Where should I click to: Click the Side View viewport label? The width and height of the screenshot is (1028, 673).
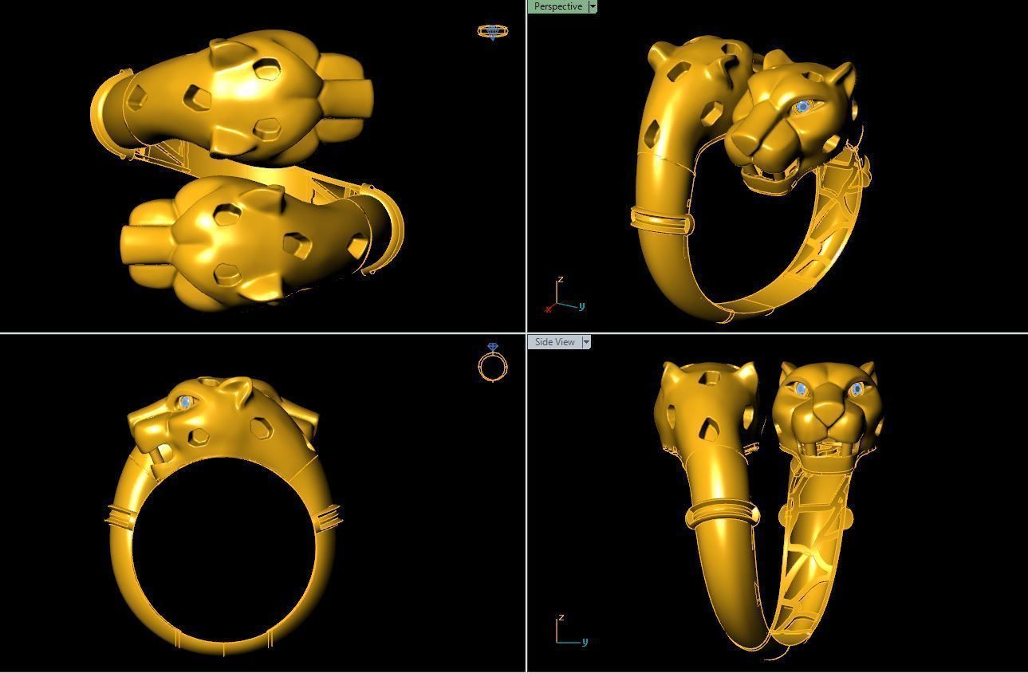(x=554, y=342)
